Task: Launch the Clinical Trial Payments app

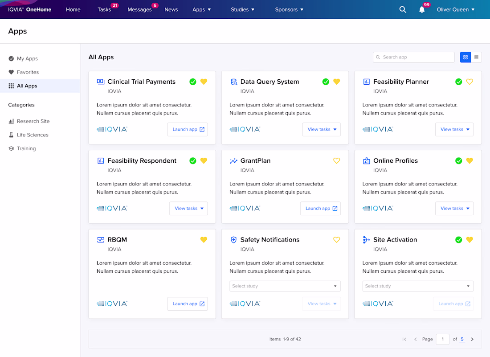Action: 188,129
